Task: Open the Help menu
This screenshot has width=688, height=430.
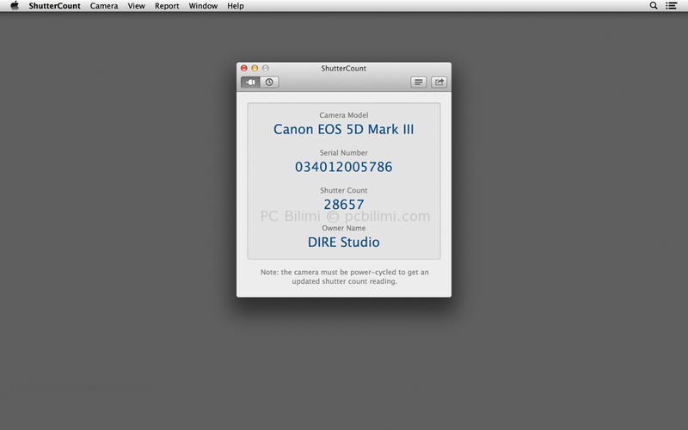Action: click(x=235, y=6)
